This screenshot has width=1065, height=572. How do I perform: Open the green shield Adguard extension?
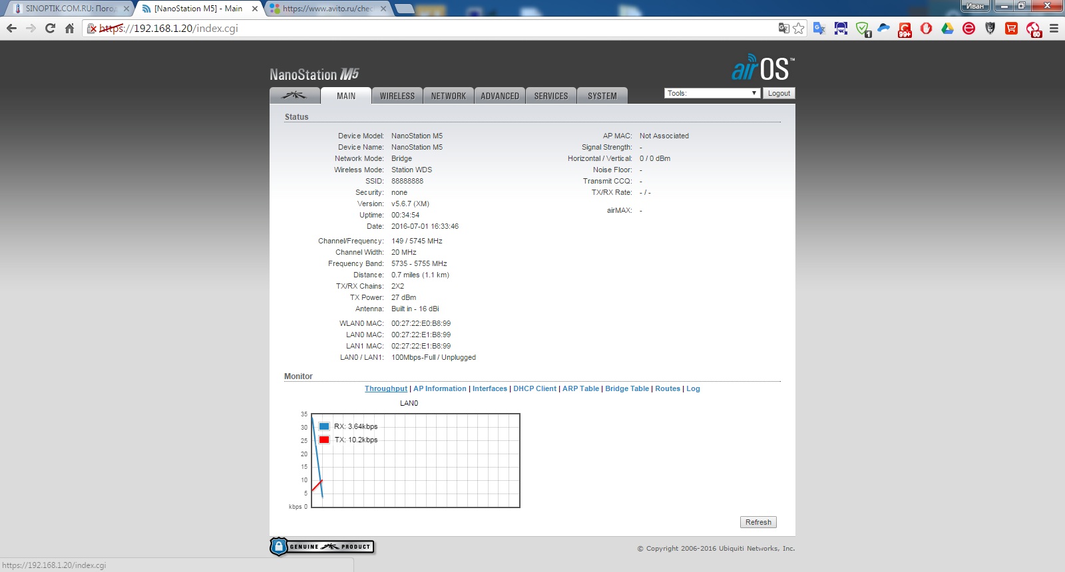(x=863, y=29)
